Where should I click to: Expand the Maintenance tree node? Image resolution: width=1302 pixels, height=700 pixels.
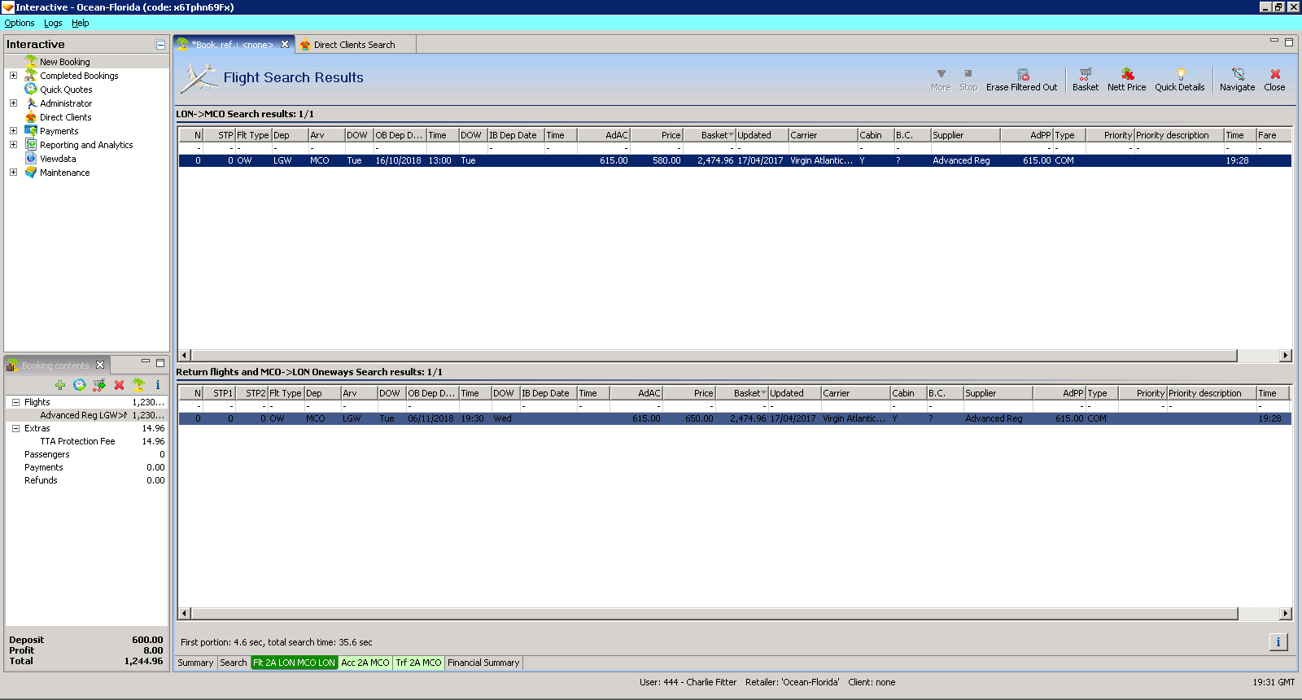(13, 173)
